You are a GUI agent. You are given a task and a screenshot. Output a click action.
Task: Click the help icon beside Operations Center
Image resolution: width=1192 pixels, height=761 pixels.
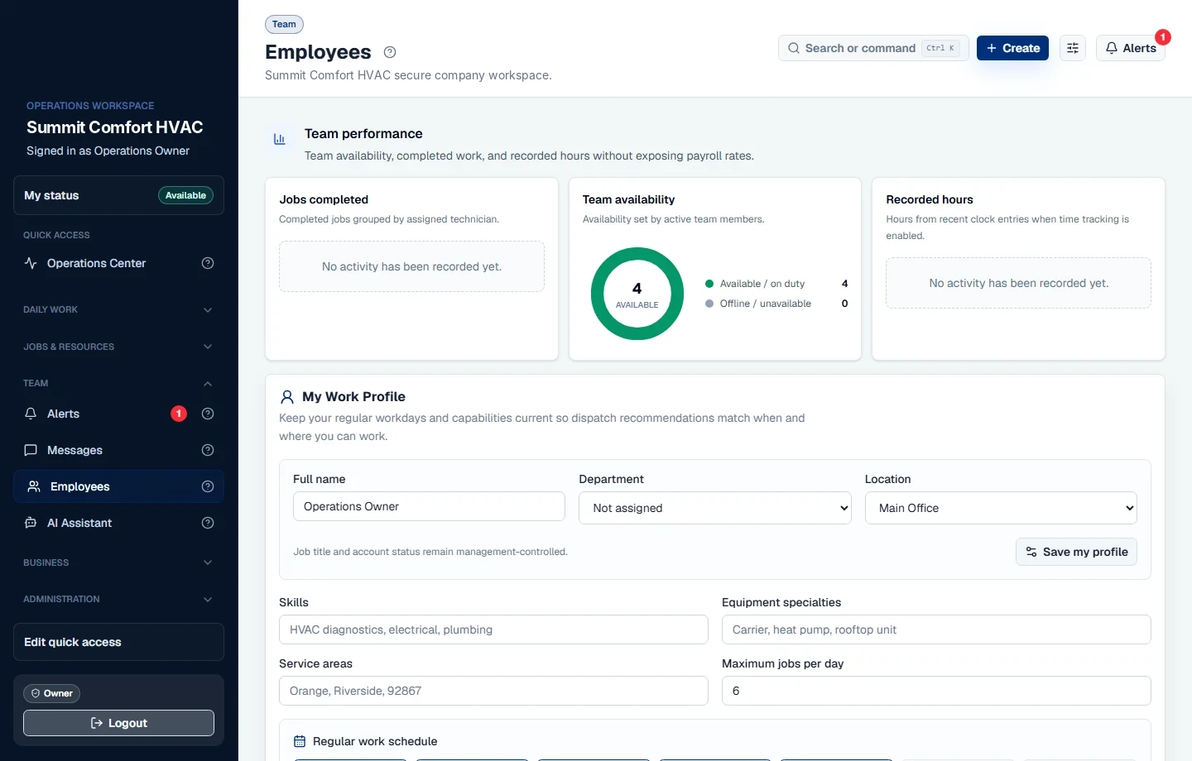[208, 263]
